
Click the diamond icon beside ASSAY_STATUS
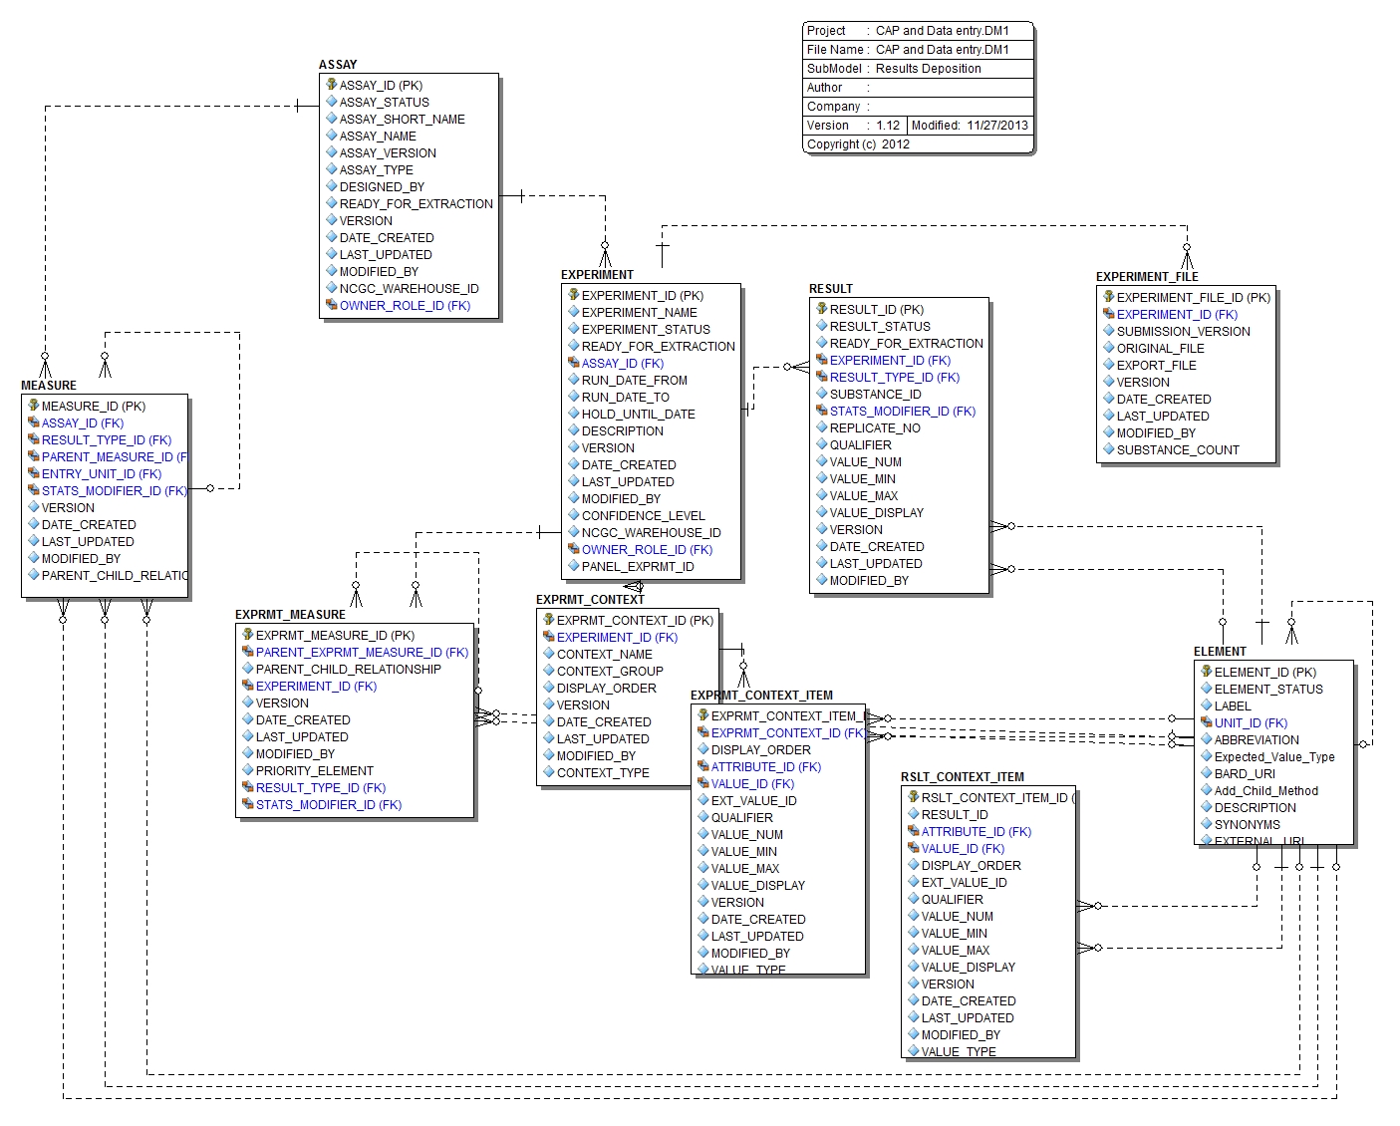[333, 102]
